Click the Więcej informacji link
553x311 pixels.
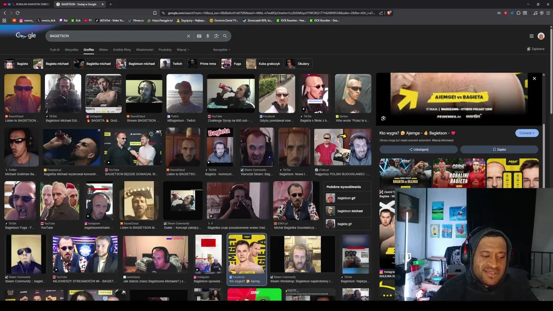(x=442, y=140)
